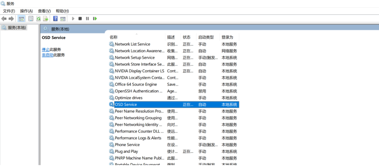Click the Properties toolbar icon
The height and width of the screenshot is (166, 379).
pos(31,19)
